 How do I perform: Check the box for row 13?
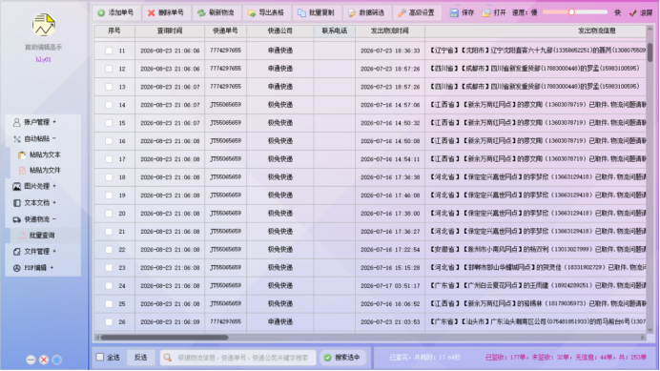pyautogui.click(x=109, y=87)
